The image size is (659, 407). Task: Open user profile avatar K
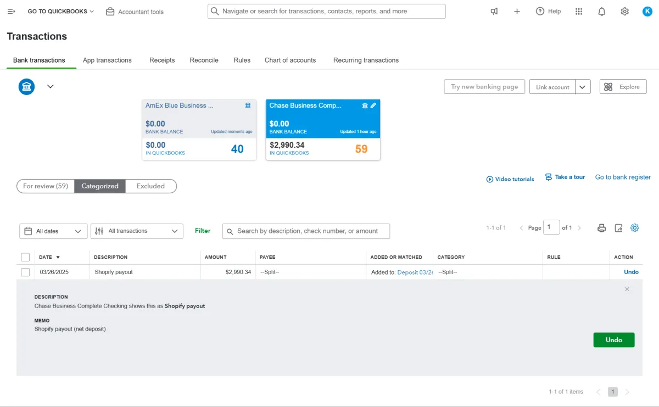647,12
